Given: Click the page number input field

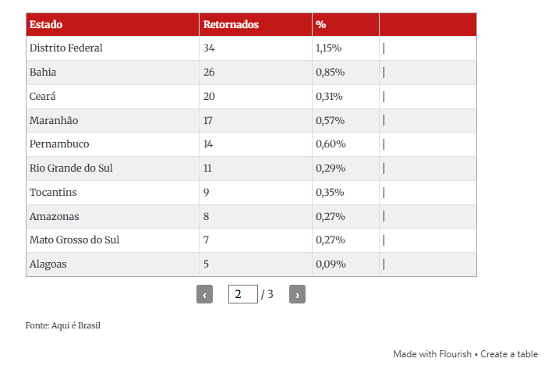Looking at the screenshot, I should [242, 294].
